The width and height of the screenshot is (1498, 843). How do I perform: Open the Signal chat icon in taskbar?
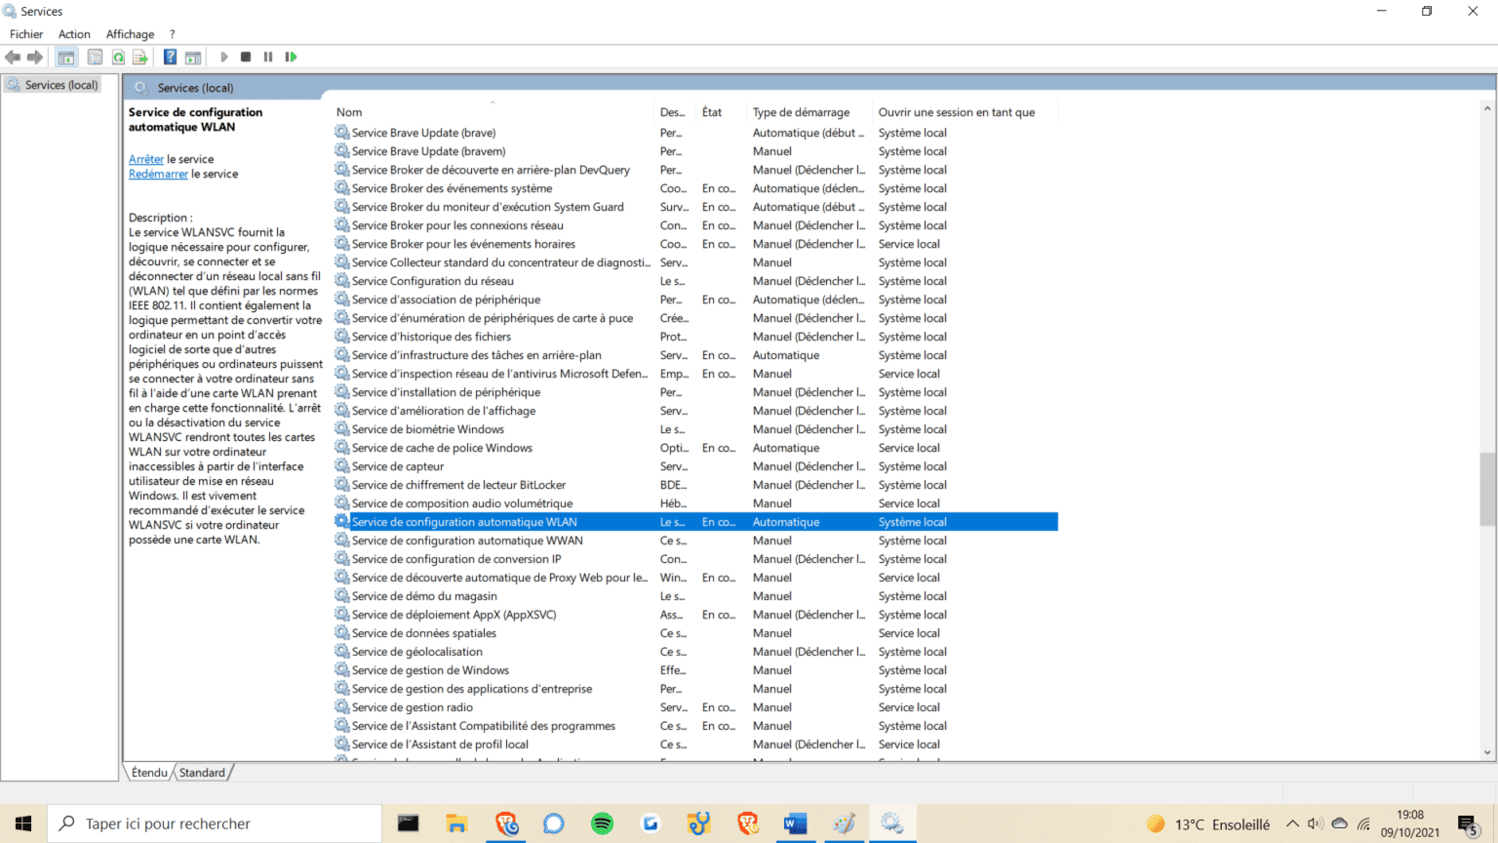pos(554,823)
